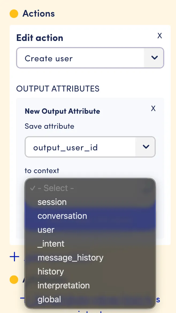This screenshot has width=176, height=313.
Task: Open the Create user action dropdown
Action: point(90,58)
